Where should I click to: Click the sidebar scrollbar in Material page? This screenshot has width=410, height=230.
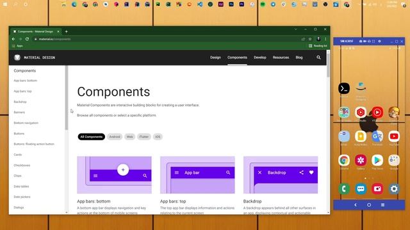tap(67, 98)
